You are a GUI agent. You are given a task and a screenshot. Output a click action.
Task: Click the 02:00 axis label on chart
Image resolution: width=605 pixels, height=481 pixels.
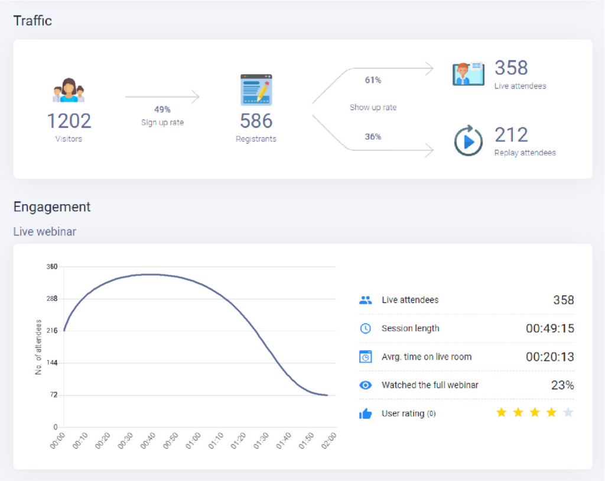pyautogui.click(x=328, y=439)
